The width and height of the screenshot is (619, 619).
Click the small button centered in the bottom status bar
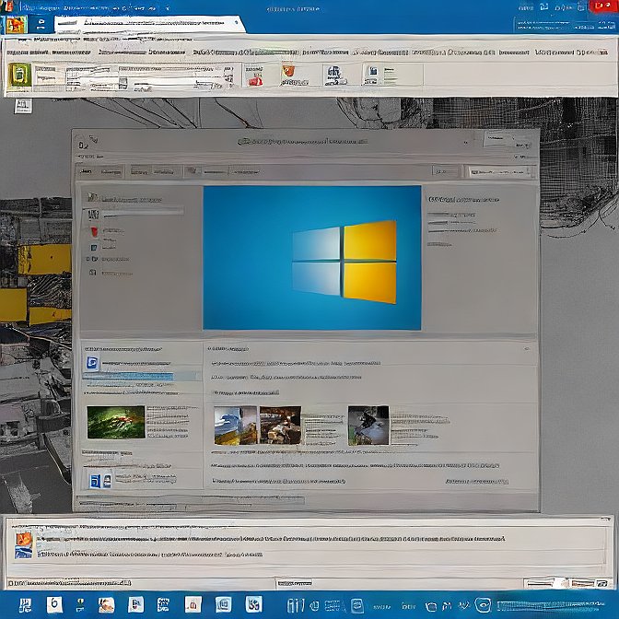click(294, 583)
